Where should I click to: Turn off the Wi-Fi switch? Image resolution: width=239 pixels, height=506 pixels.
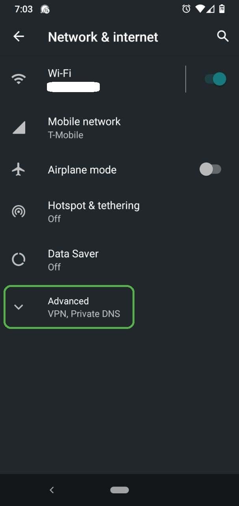pyautogui.click(x=215, y=79)
